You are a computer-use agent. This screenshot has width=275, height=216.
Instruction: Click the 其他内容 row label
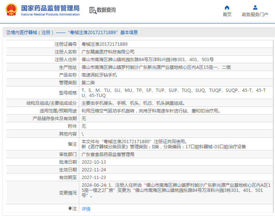68,134
